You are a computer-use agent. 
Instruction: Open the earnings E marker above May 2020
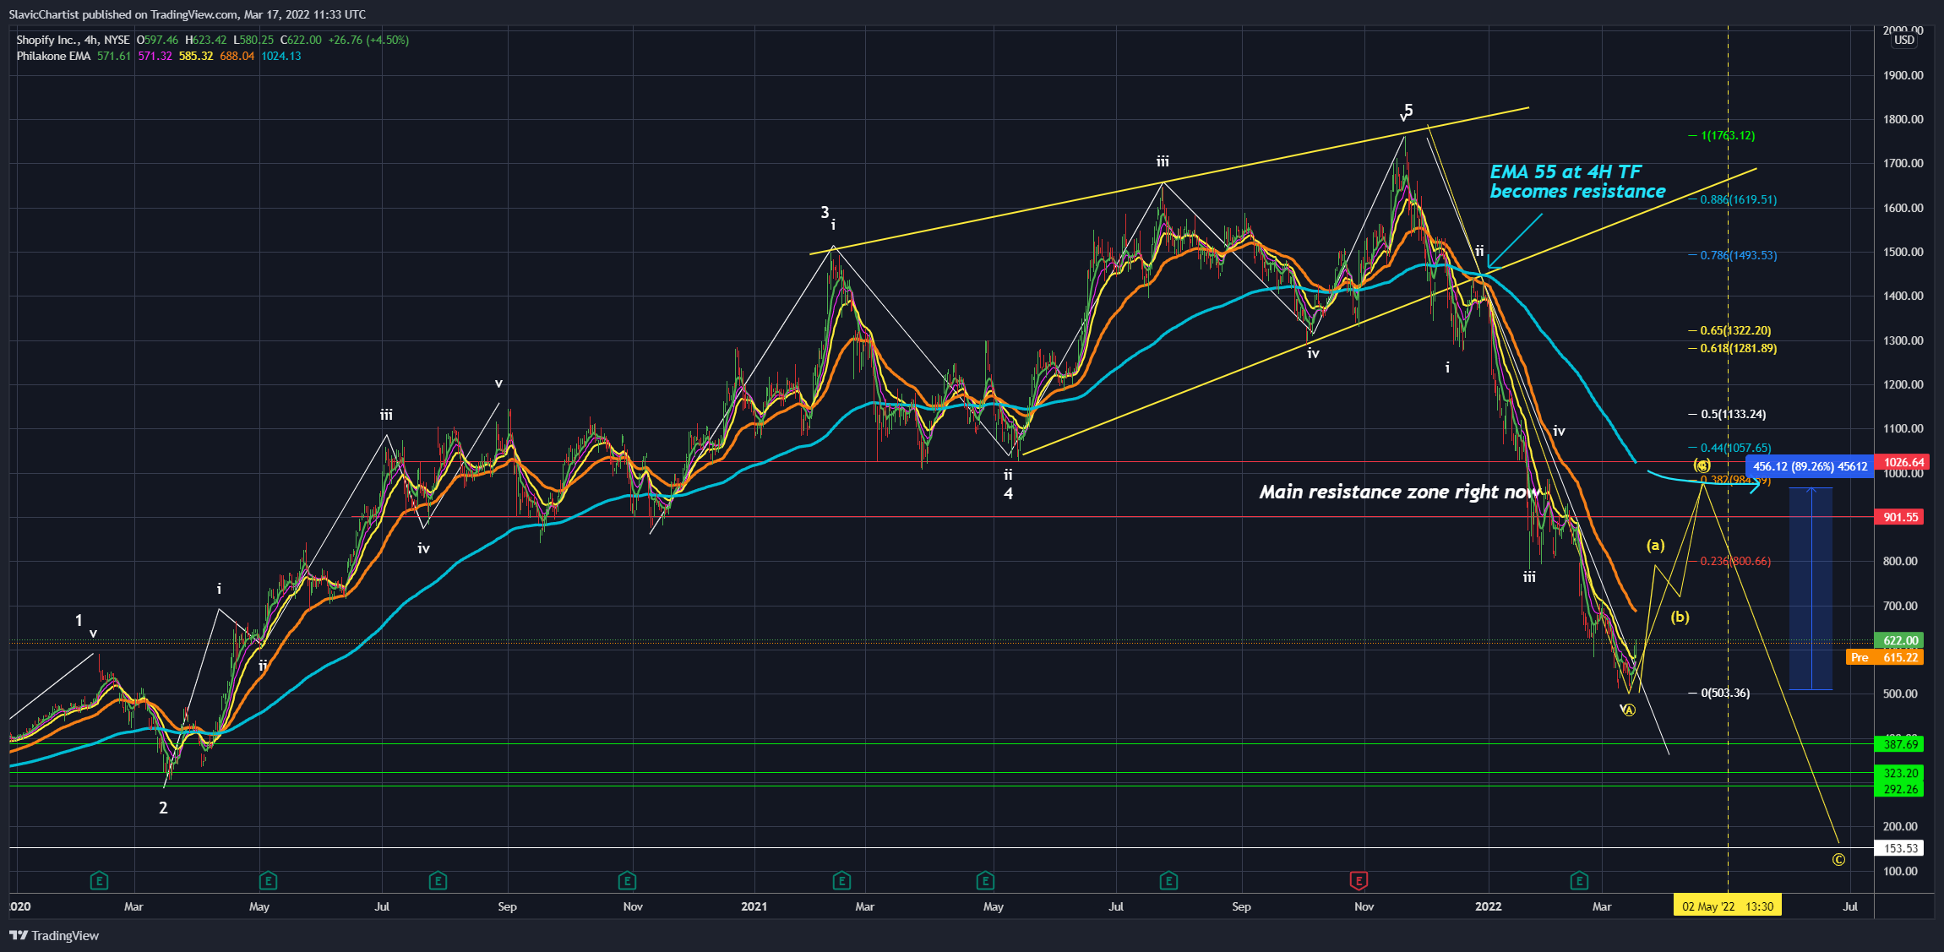268,881
